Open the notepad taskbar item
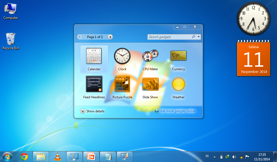The height and width of the screenshot is (162, 277). [108, 157]
